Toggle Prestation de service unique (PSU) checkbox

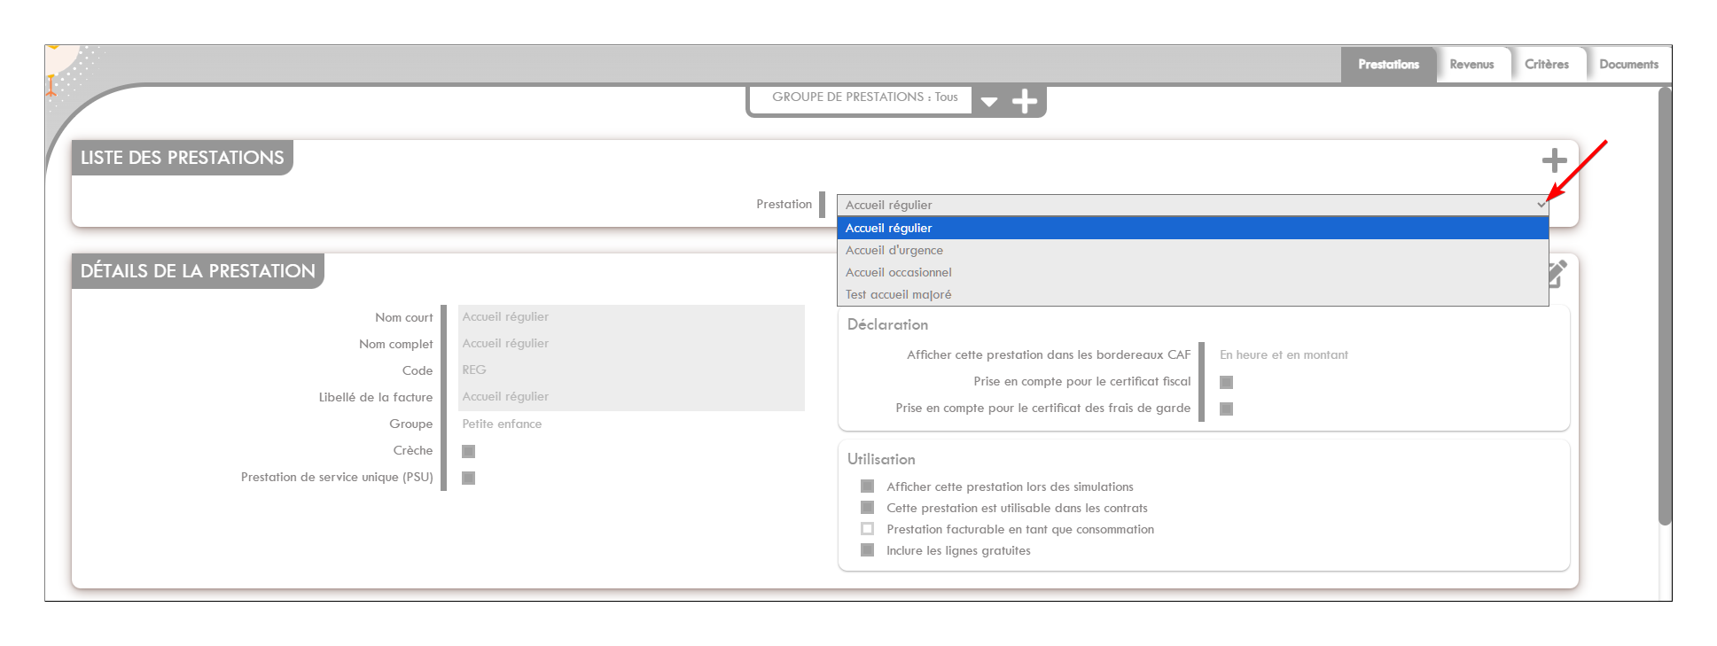pos(469,479)
